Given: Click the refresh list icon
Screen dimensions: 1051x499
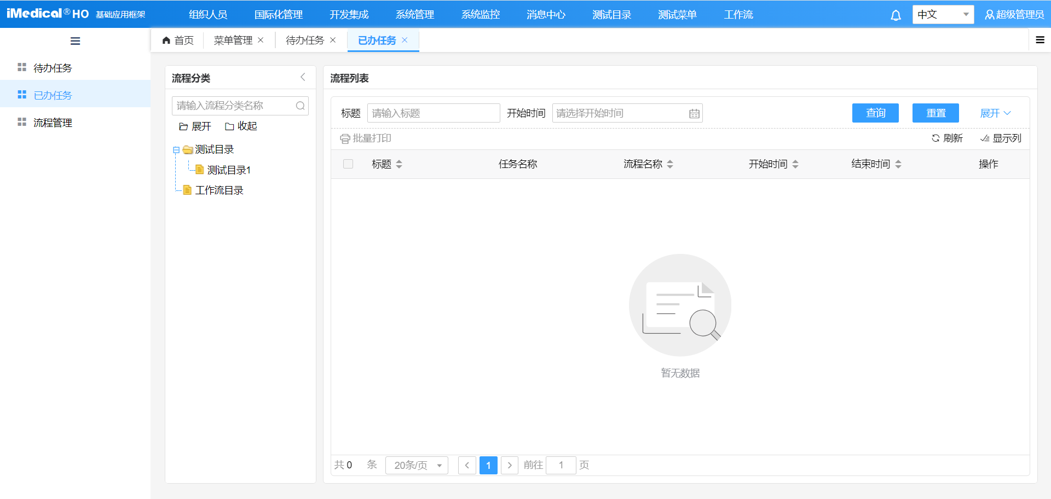Looking at the screenshot, I should [x=935, y=138].
